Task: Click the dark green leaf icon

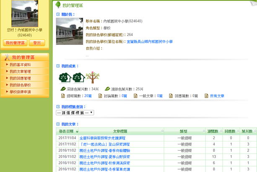Action: point(63,89)
